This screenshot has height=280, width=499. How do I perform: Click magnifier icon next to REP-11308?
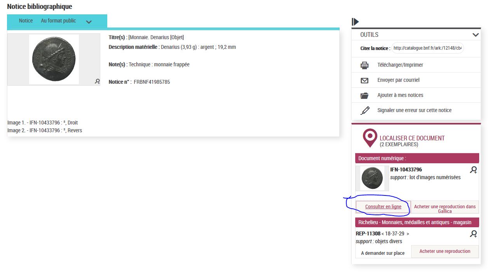pos(473,234)
